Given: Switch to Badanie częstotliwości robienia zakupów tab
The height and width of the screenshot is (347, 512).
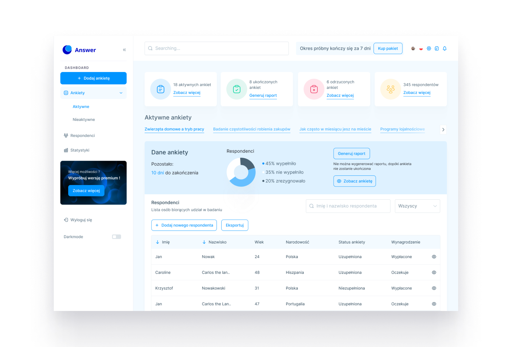Looking at the screenshot, I should pos(251,129).
